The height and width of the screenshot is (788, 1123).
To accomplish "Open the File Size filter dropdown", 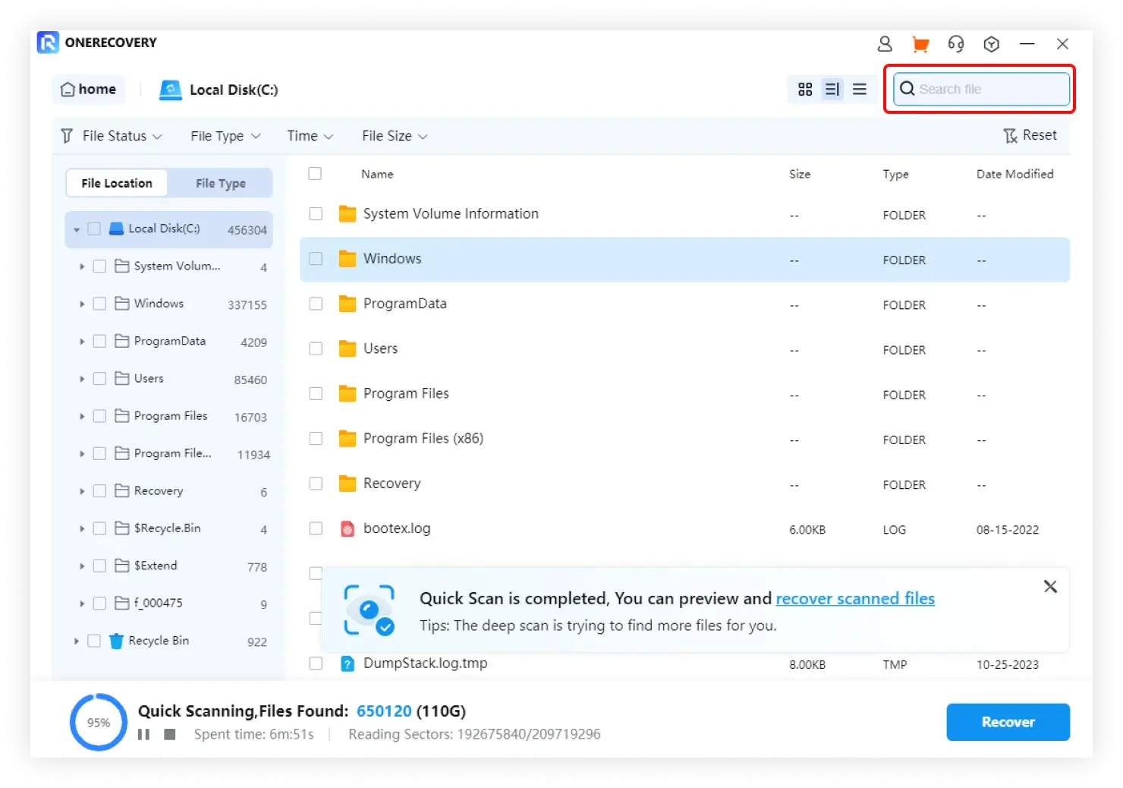I will tap(395, 136).
